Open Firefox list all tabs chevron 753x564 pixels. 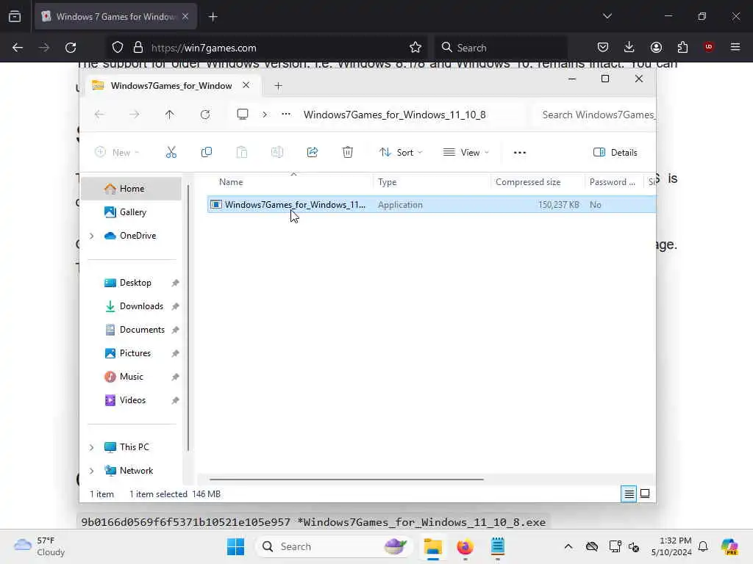point(607,16)
